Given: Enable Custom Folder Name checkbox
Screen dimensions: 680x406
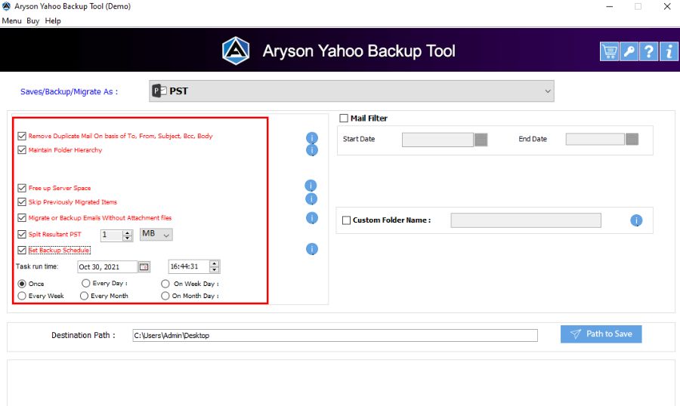Looking at the screenshot, I should click(x=347, y=220).
